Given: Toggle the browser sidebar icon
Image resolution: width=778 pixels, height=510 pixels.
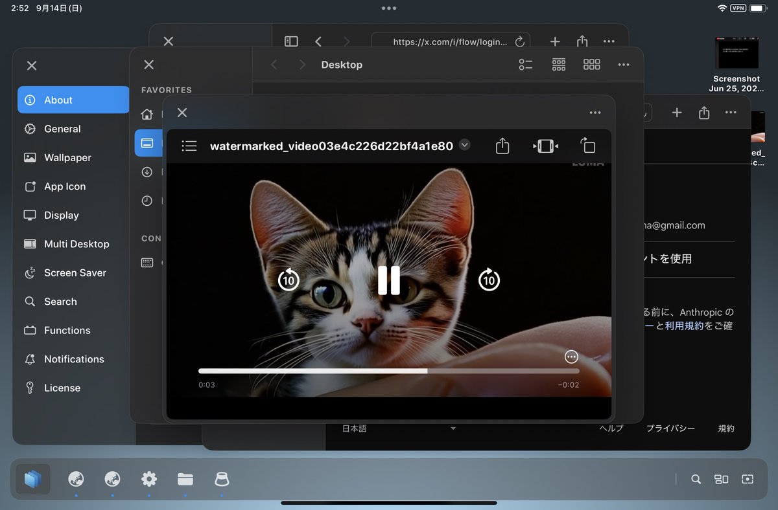Looking at the screenshot, I should [291, 41].
